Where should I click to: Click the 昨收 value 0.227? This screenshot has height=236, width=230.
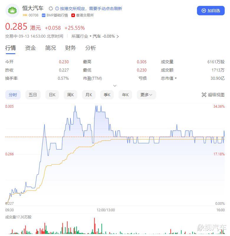pyautogui.click(x=64, y=70)
